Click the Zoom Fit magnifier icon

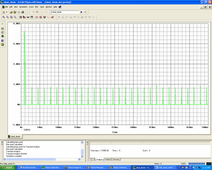point(15,17)
